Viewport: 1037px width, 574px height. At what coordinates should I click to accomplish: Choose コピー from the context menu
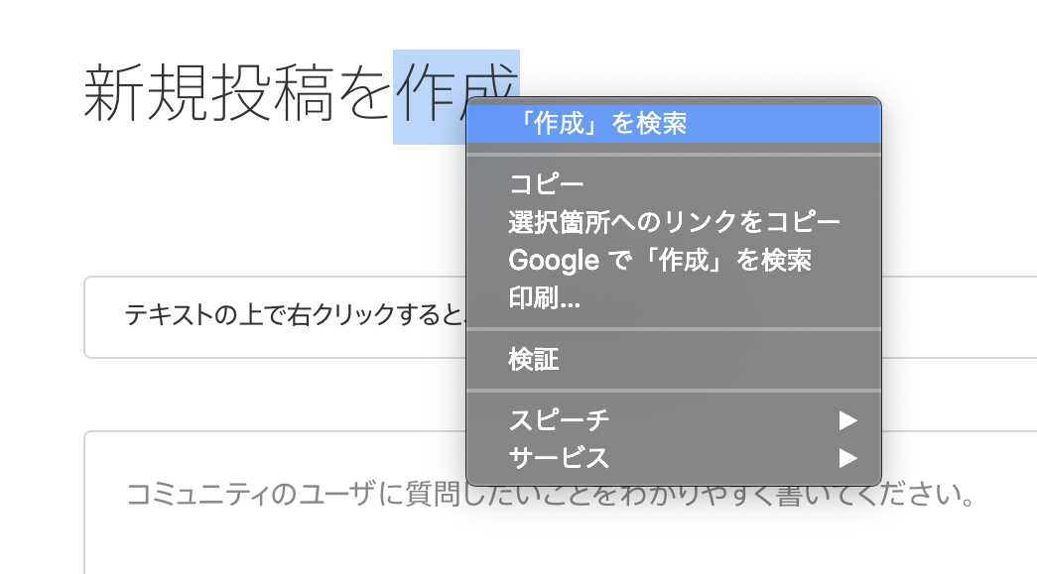click(547, 184)
